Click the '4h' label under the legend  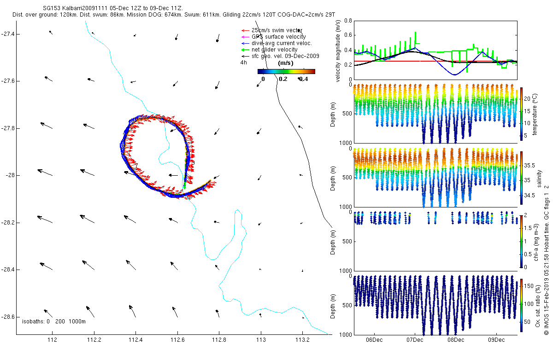243,63
